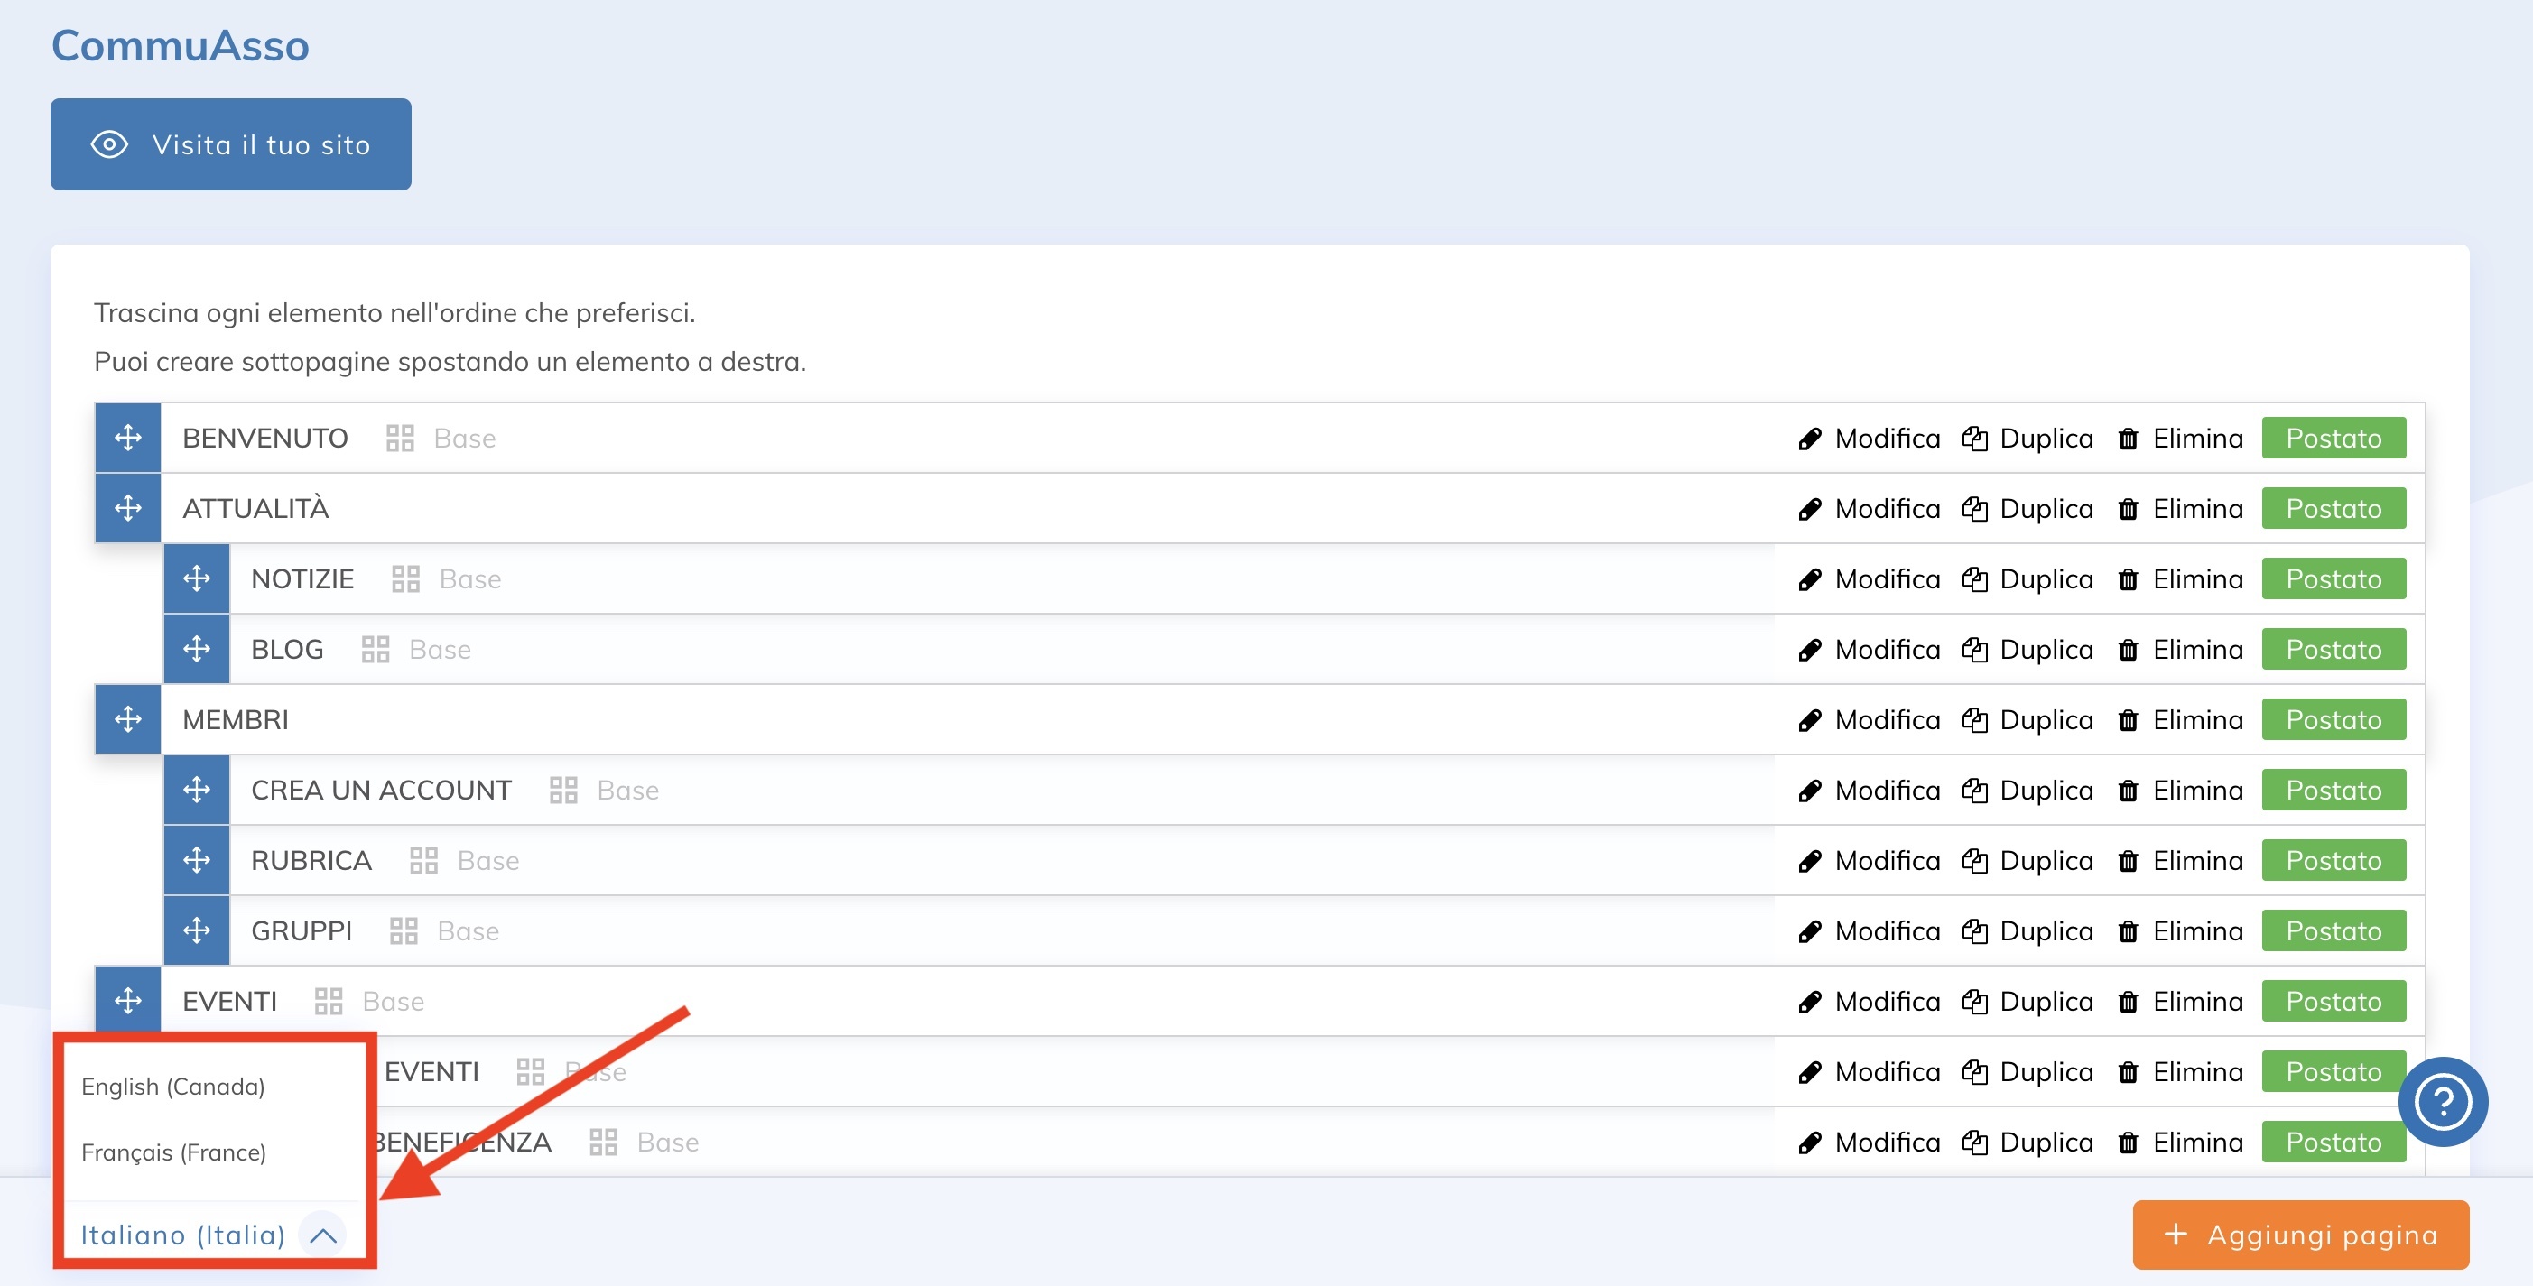Collapse the Italiano (Italia) language dropdown
2533x1286 pixels.
(183, 1235)
